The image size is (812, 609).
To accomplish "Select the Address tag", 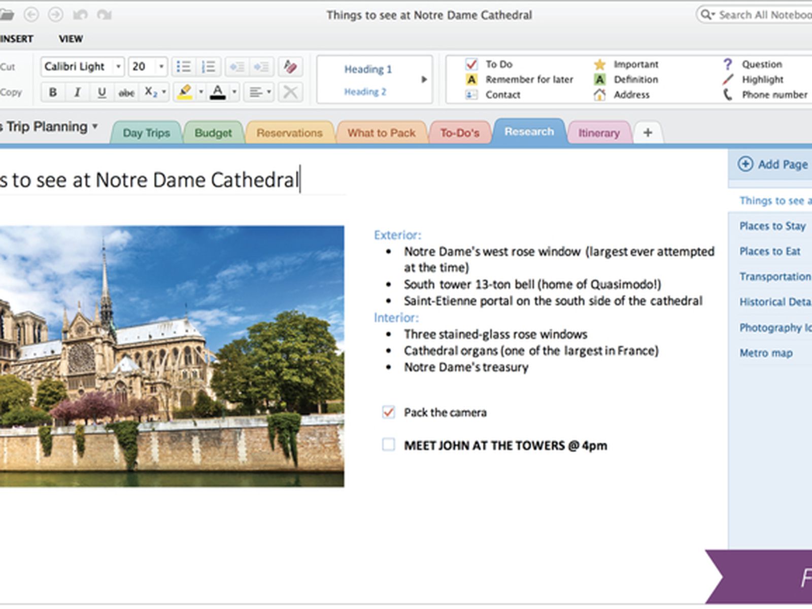I will point(621,95).
